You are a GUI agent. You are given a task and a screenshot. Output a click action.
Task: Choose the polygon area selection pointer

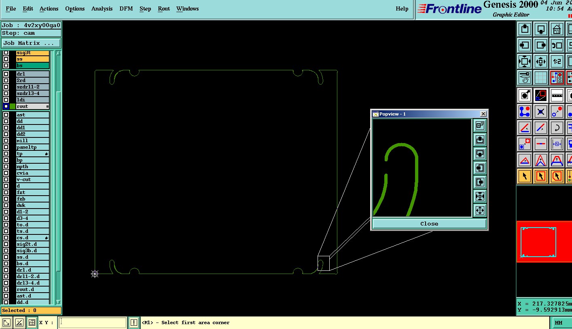coord(557,176)
